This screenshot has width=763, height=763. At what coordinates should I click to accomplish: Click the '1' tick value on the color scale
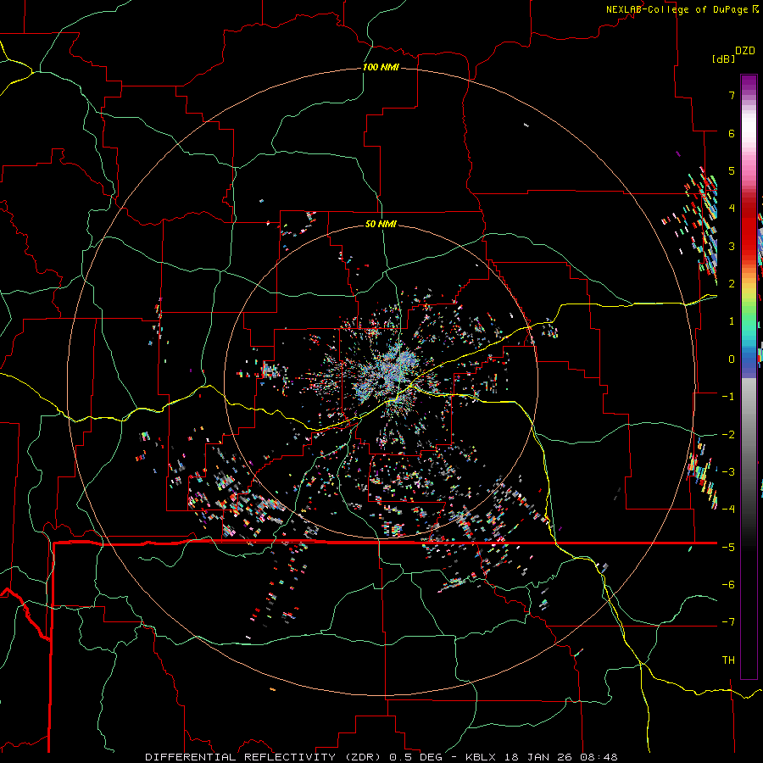(x=732, y=321)
